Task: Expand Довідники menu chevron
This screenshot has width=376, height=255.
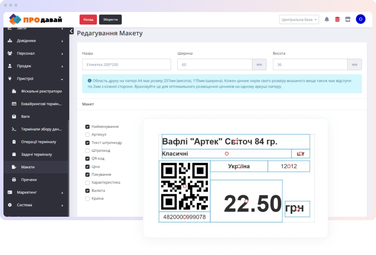Action: [62, 41]
